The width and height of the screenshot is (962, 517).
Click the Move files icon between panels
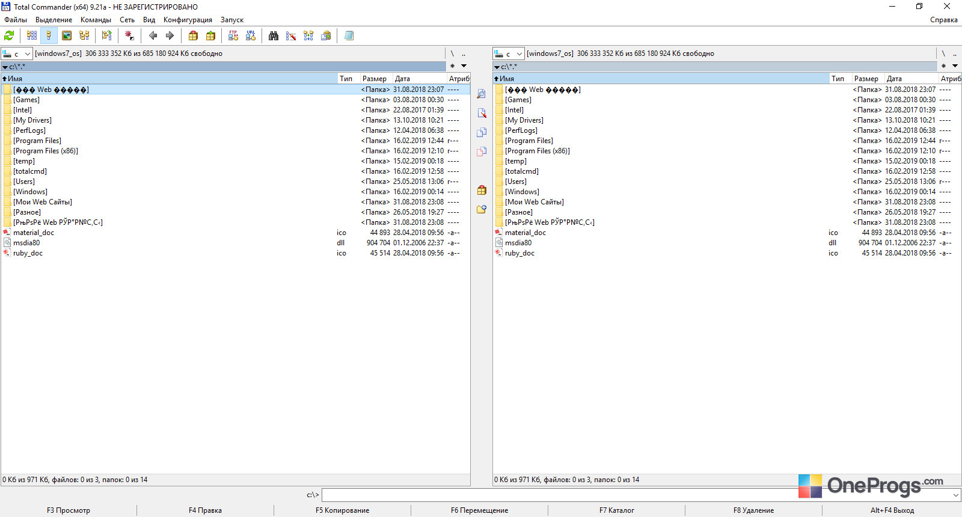(482, 151)
